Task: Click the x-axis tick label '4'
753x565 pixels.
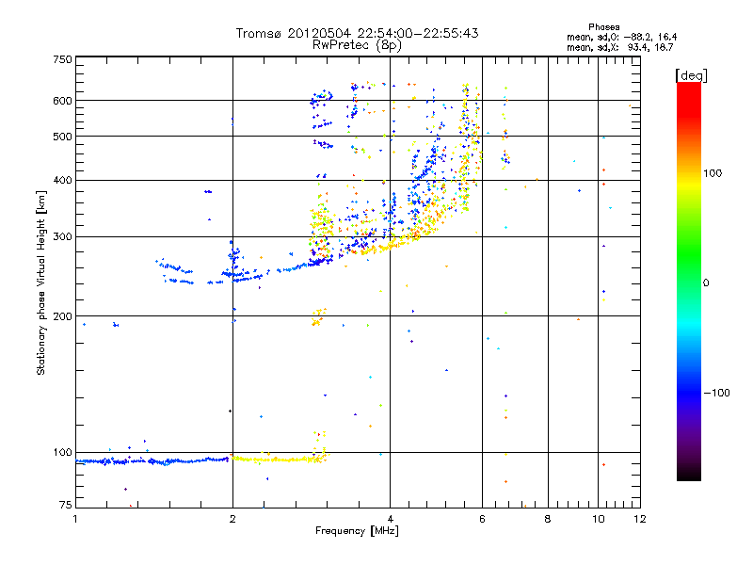Action: pos(391,519)
